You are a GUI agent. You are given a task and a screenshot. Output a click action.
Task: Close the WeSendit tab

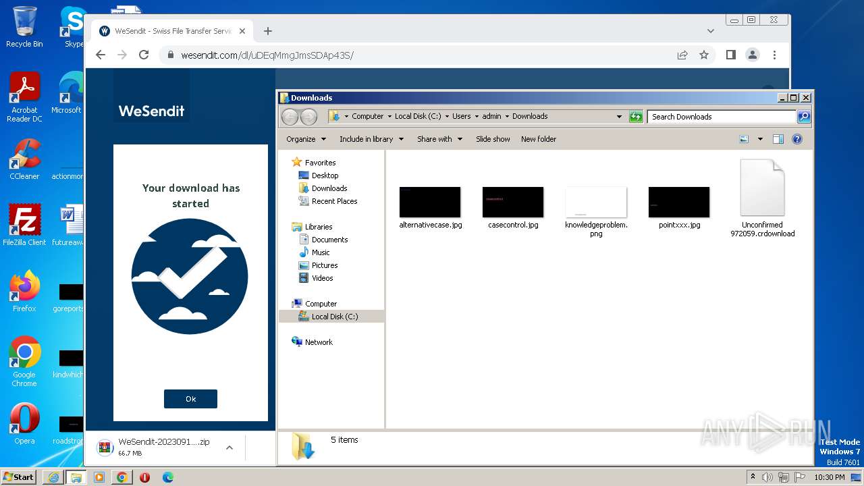[x=242, y=31]
